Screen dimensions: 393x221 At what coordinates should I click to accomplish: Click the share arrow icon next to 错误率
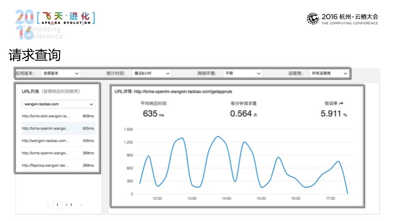pyautogui.click(x=341, y=103)
